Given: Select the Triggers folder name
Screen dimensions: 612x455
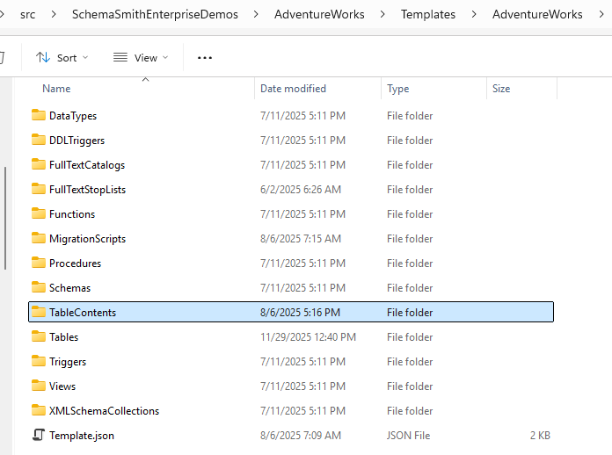Looking at the screenshot, I should tap(68, 361).
